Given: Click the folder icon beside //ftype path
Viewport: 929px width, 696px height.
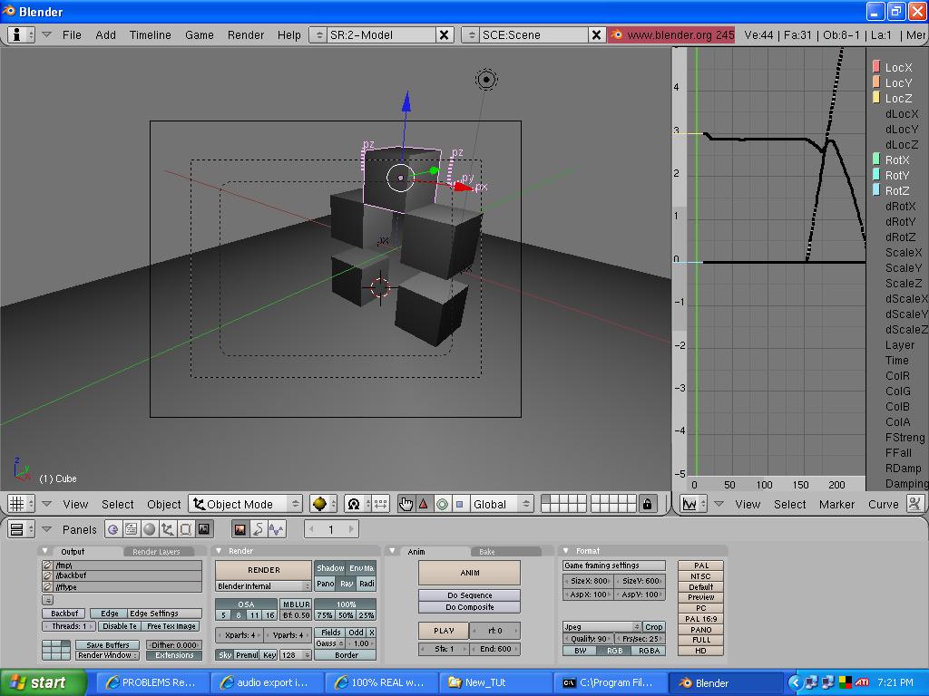Looking at the screenshot, I should (x=47, y=587).
